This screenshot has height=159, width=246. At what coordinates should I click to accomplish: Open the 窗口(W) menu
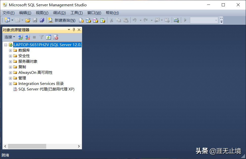(x=94, y=13)
